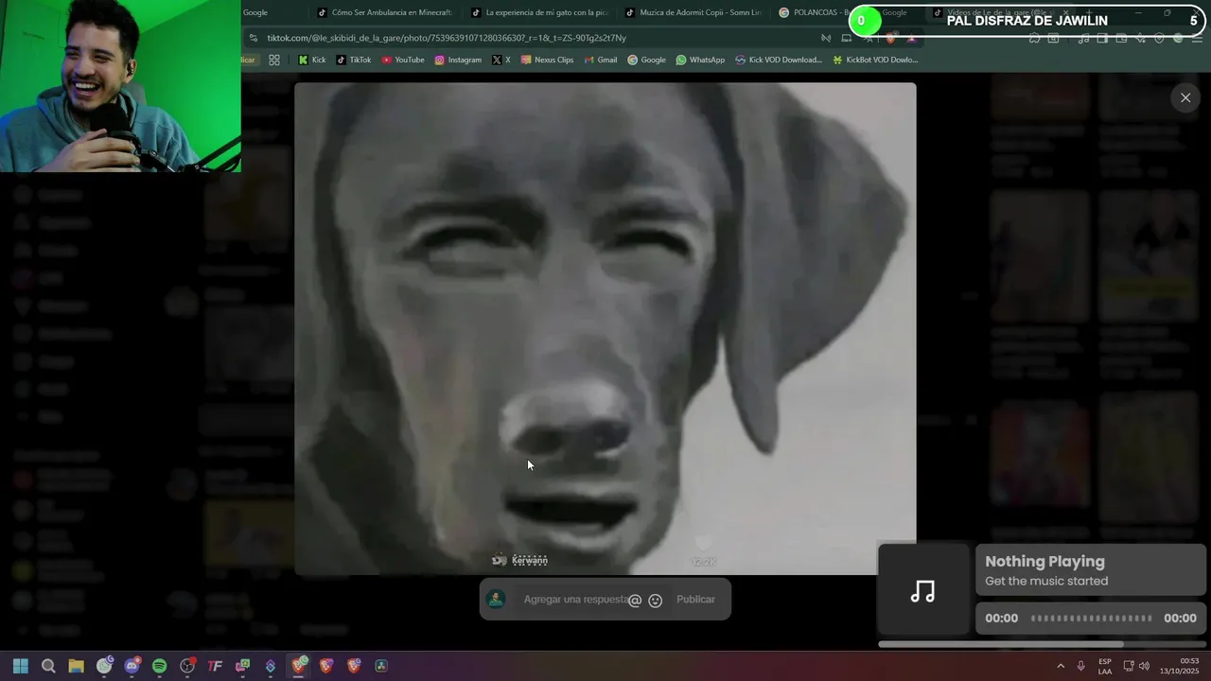This screenshot has height=681, width=1211.
Task: Open the KickBot VOD Download bookmark
Action: pyautogui.click(x=875, y=60)
